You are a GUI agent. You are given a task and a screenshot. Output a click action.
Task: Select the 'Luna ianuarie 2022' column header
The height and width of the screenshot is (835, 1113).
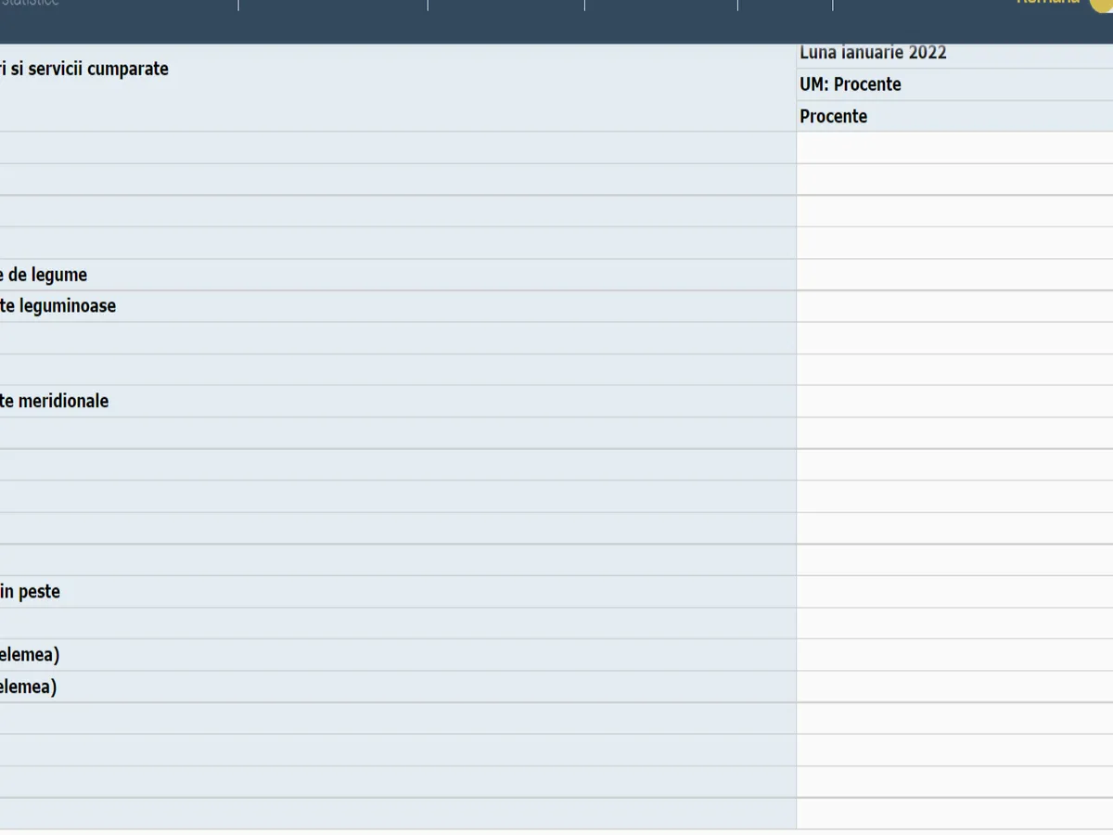coord(873,53)
